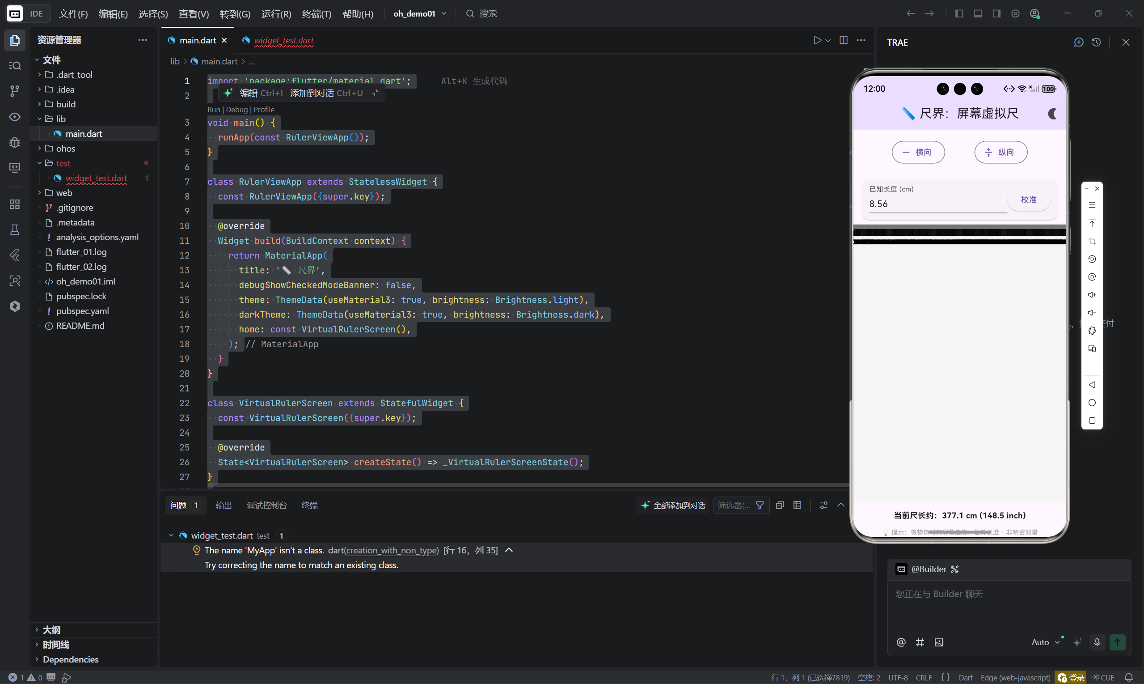Open the Auto model dropdown
This screenshot has height=684, width=1144.
(x=1046, y=642)
